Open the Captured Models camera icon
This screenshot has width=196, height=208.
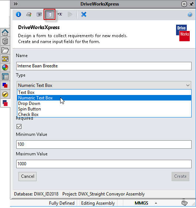[x=39, y=14]
